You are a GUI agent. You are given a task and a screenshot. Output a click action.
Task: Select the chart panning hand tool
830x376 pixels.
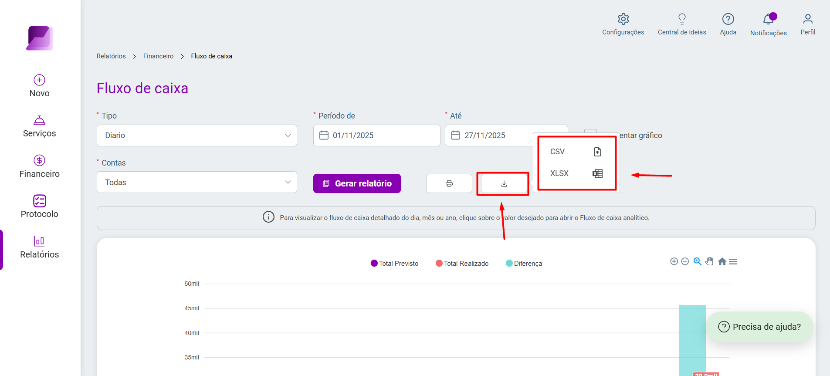point(709,261)
